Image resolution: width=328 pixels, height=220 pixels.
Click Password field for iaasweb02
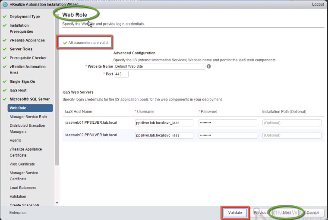(x=228, y=135)
